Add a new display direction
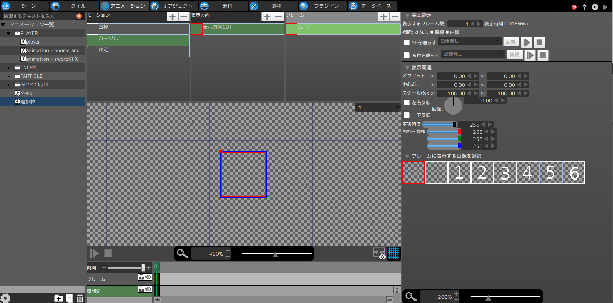The width and height of the screenshot is (613, 303). pyautogui.click(x=267, y=16)
